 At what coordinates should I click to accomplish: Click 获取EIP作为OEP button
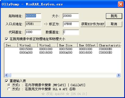pyautogui.click(x=93, y=24)
